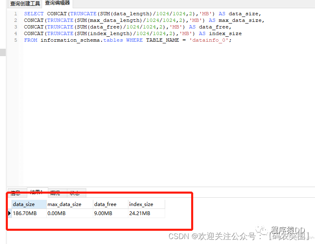
Task: Click the data_size column header
Action: pyautogui.click(x=29, y=204)
